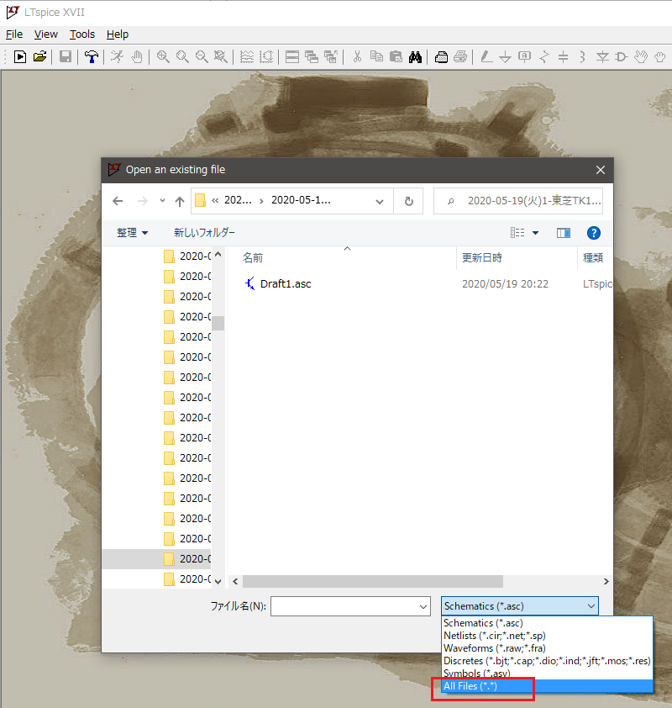Click the Zoom In magnifier icon
Viewport: 672px width, 708px height.
163,57
